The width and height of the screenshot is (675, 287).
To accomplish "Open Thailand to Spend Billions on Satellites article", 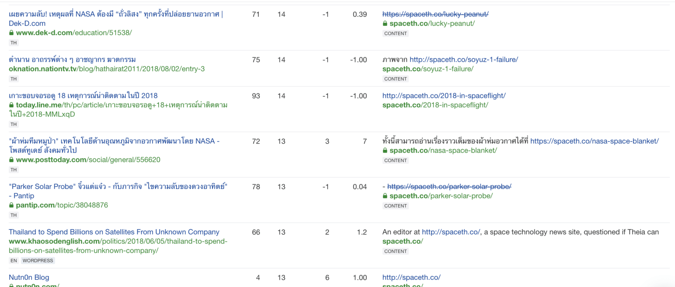I will coord(114,232).
